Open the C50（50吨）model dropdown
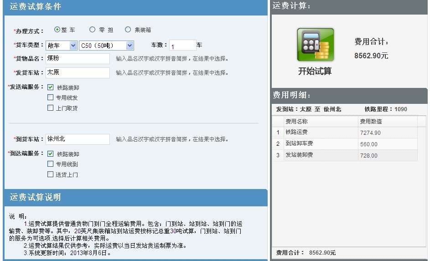 pos(106,46)
